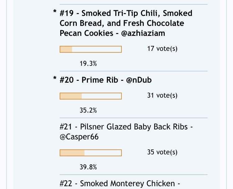233x189 pixels.
Task: Click the 35 vote(s) count
Action: (162, 152)
